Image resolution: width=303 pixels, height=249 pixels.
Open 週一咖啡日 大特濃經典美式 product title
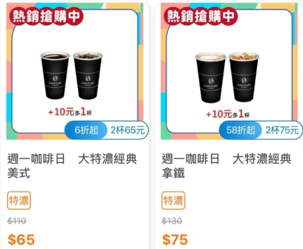pyautogui.click(x=72, y=166)
